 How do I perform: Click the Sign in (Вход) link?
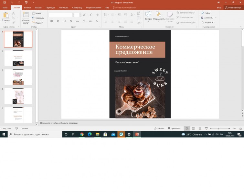(219, 7)
